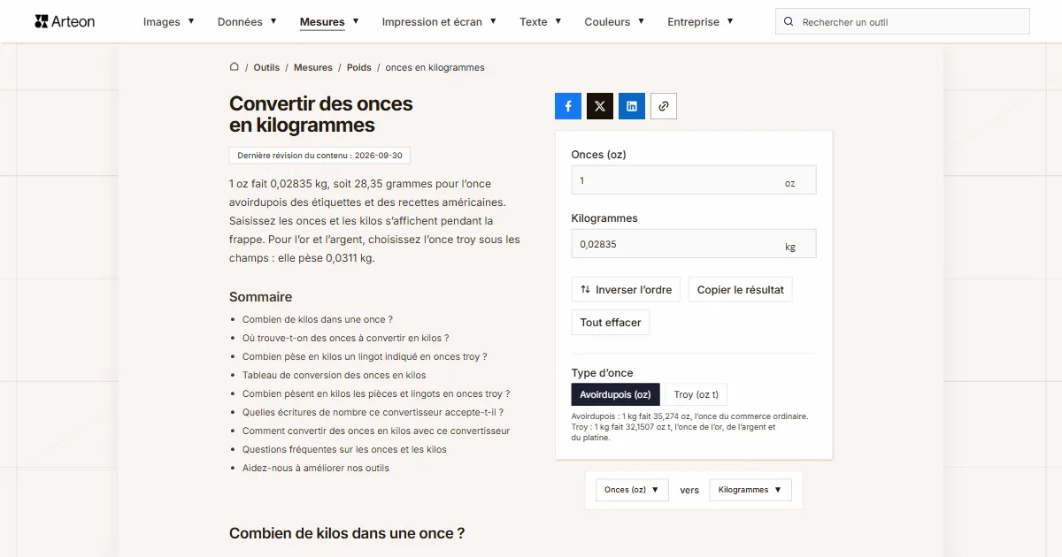Focus the Kilogrammes output field
The image size is (1062, 557).
(x=694, y=244)
